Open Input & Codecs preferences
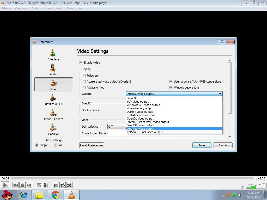 (53, 114)
